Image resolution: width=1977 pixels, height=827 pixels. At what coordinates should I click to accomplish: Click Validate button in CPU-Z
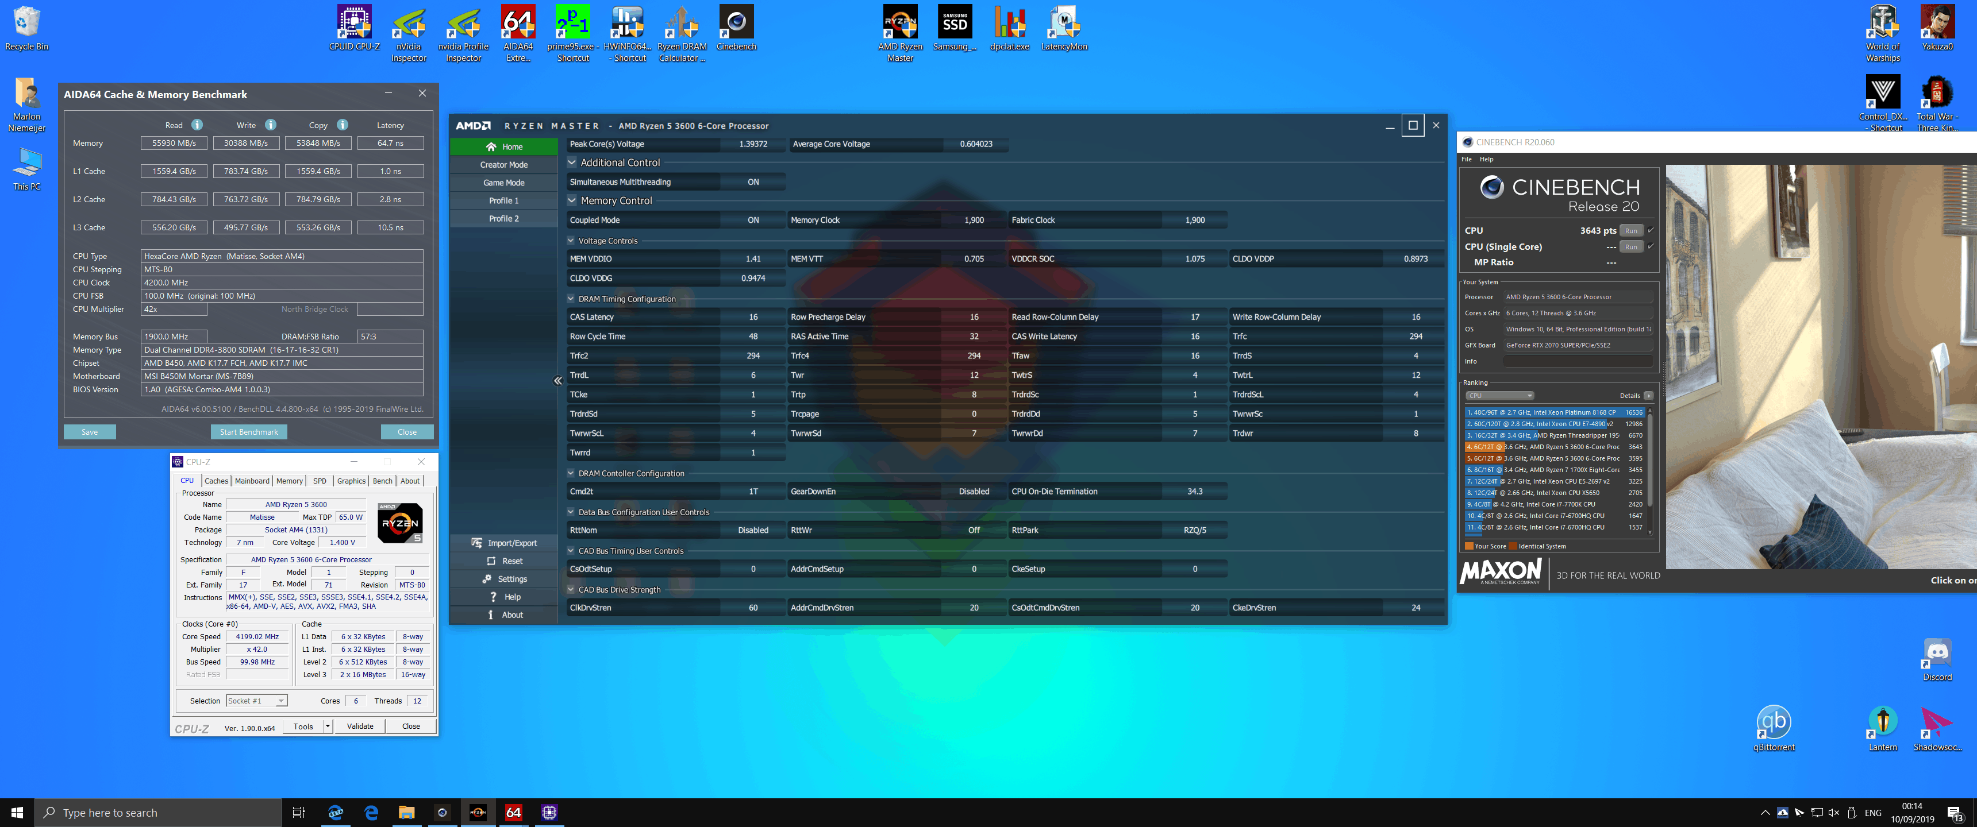click(x=360, y=726)
